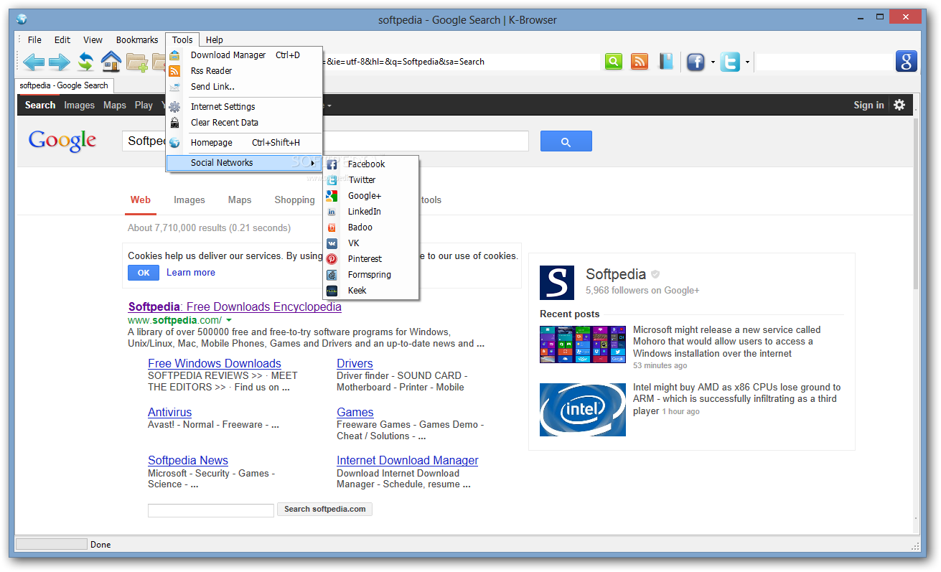
Task: Open the Intel logo post thumbnail
Action: point(583,409)
